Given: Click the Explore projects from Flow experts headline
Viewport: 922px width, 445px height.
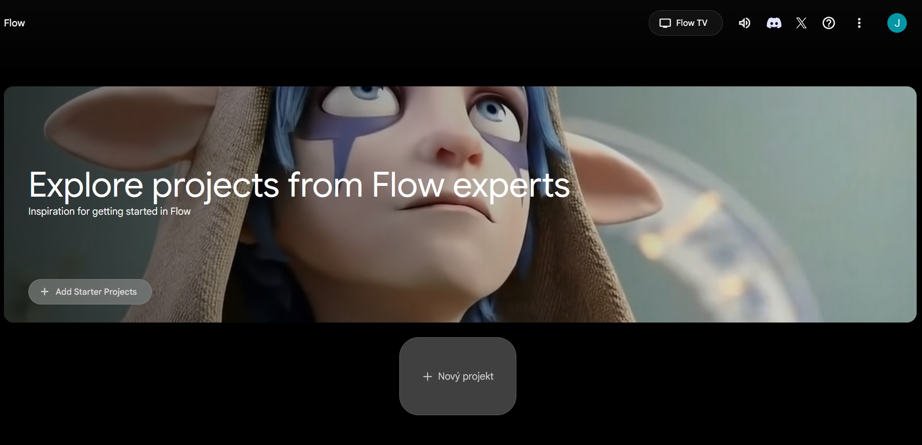Looking at the screenshot, I should [x=299, y=185].
